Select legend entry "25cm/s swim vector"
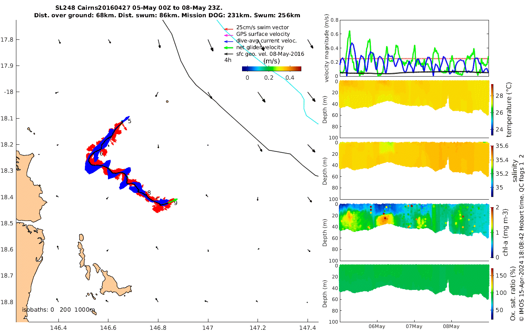This screenshot has height=332, width=531. (x=262, y=27)
